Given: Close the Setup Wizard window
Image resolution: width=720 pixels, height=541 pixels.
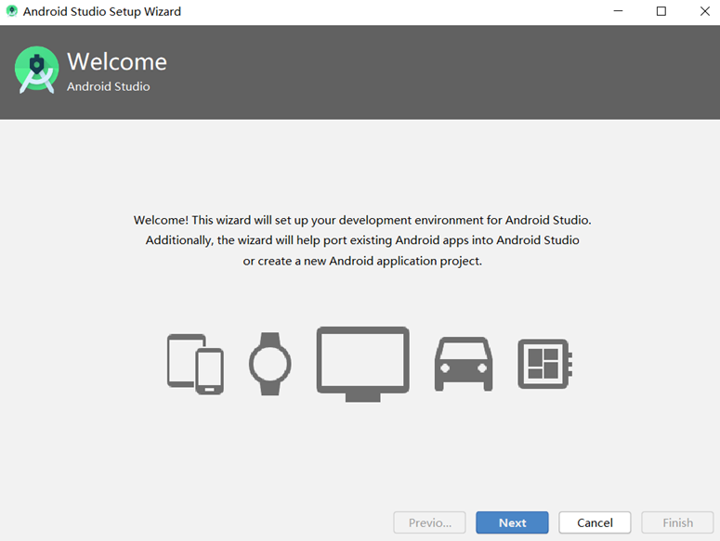Looking at the screenshot, I should click(705, 11).
